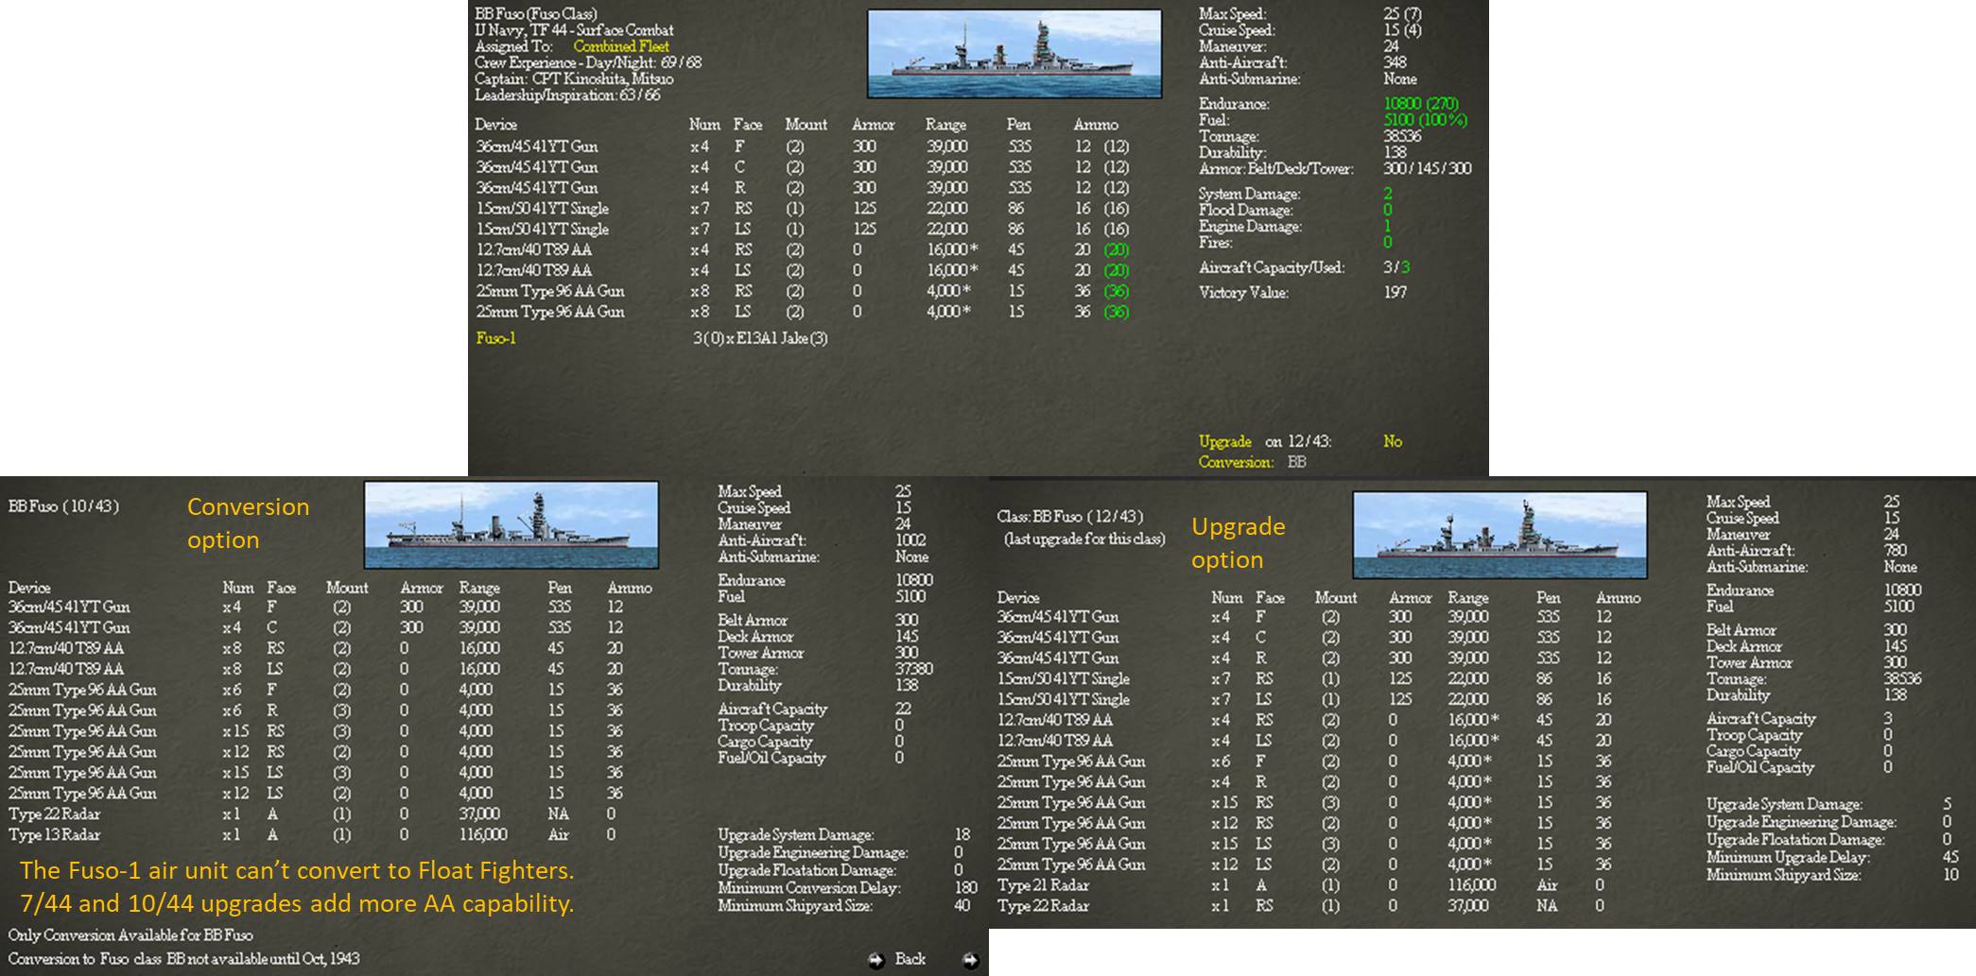Click the arrow icon left of Back
This screenshot has height=976, width=1976.
pos(876,960)
